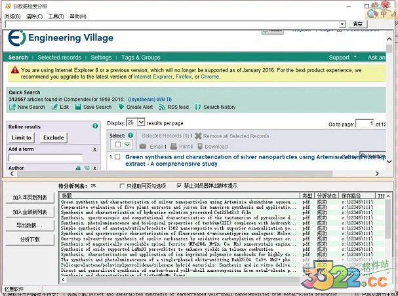Click the 保存路径 column header
The height and width of the screenshot is (296, 398).
click(x=357, y=195)
